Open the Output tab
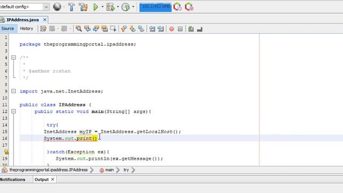This screenshot has height=193, width=343. point(42,180)
